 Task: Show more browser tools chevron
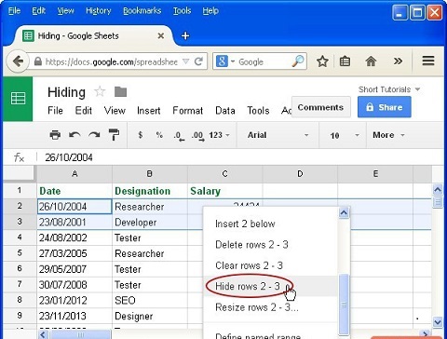coord(398,61)
